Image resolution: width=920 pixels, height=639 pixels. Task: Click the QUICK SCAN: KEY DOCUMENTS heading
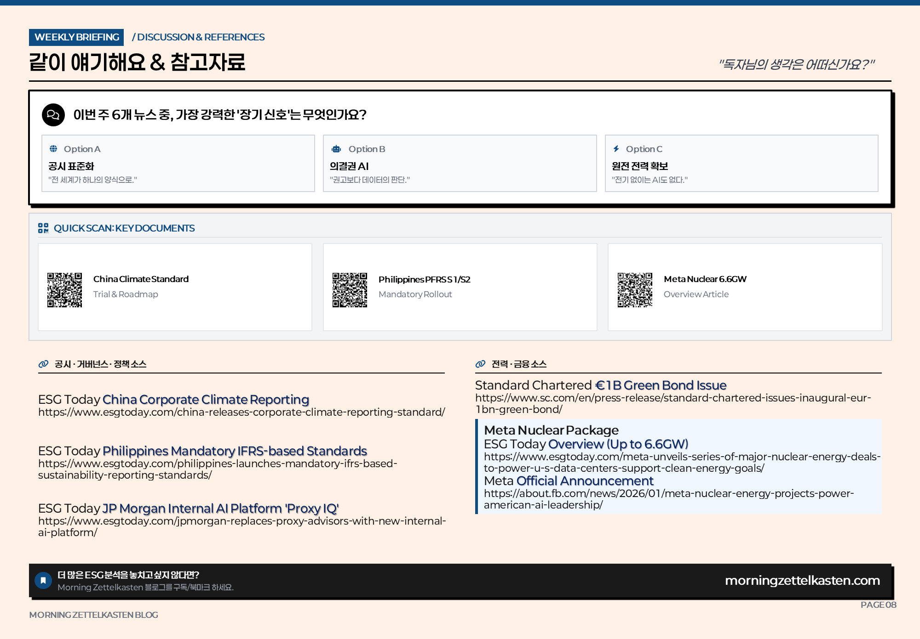pos(124,228)
